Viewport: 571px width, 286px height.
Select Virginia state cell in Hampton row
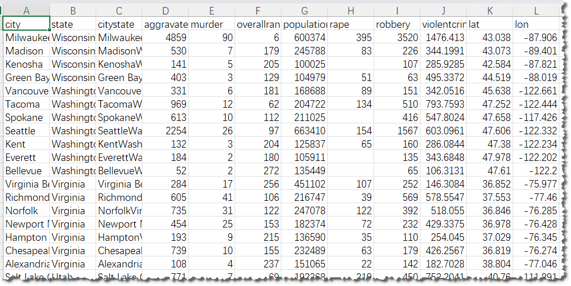point(72,237)
